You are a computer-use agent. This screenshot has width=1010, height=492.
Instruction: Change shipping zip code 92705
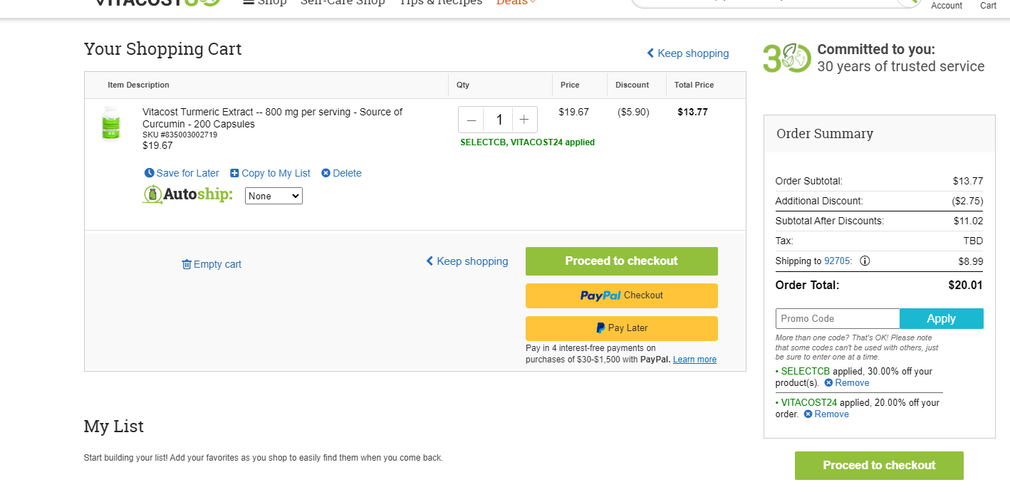pyautogui.click(x=837, y=261)
